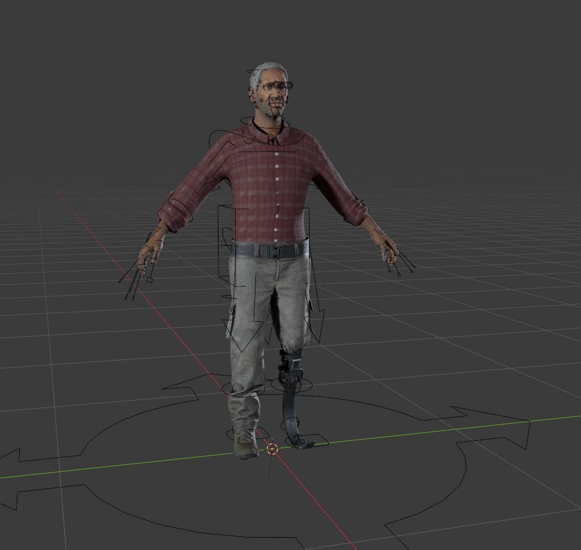Select the black belt buckle

[275, 252]
